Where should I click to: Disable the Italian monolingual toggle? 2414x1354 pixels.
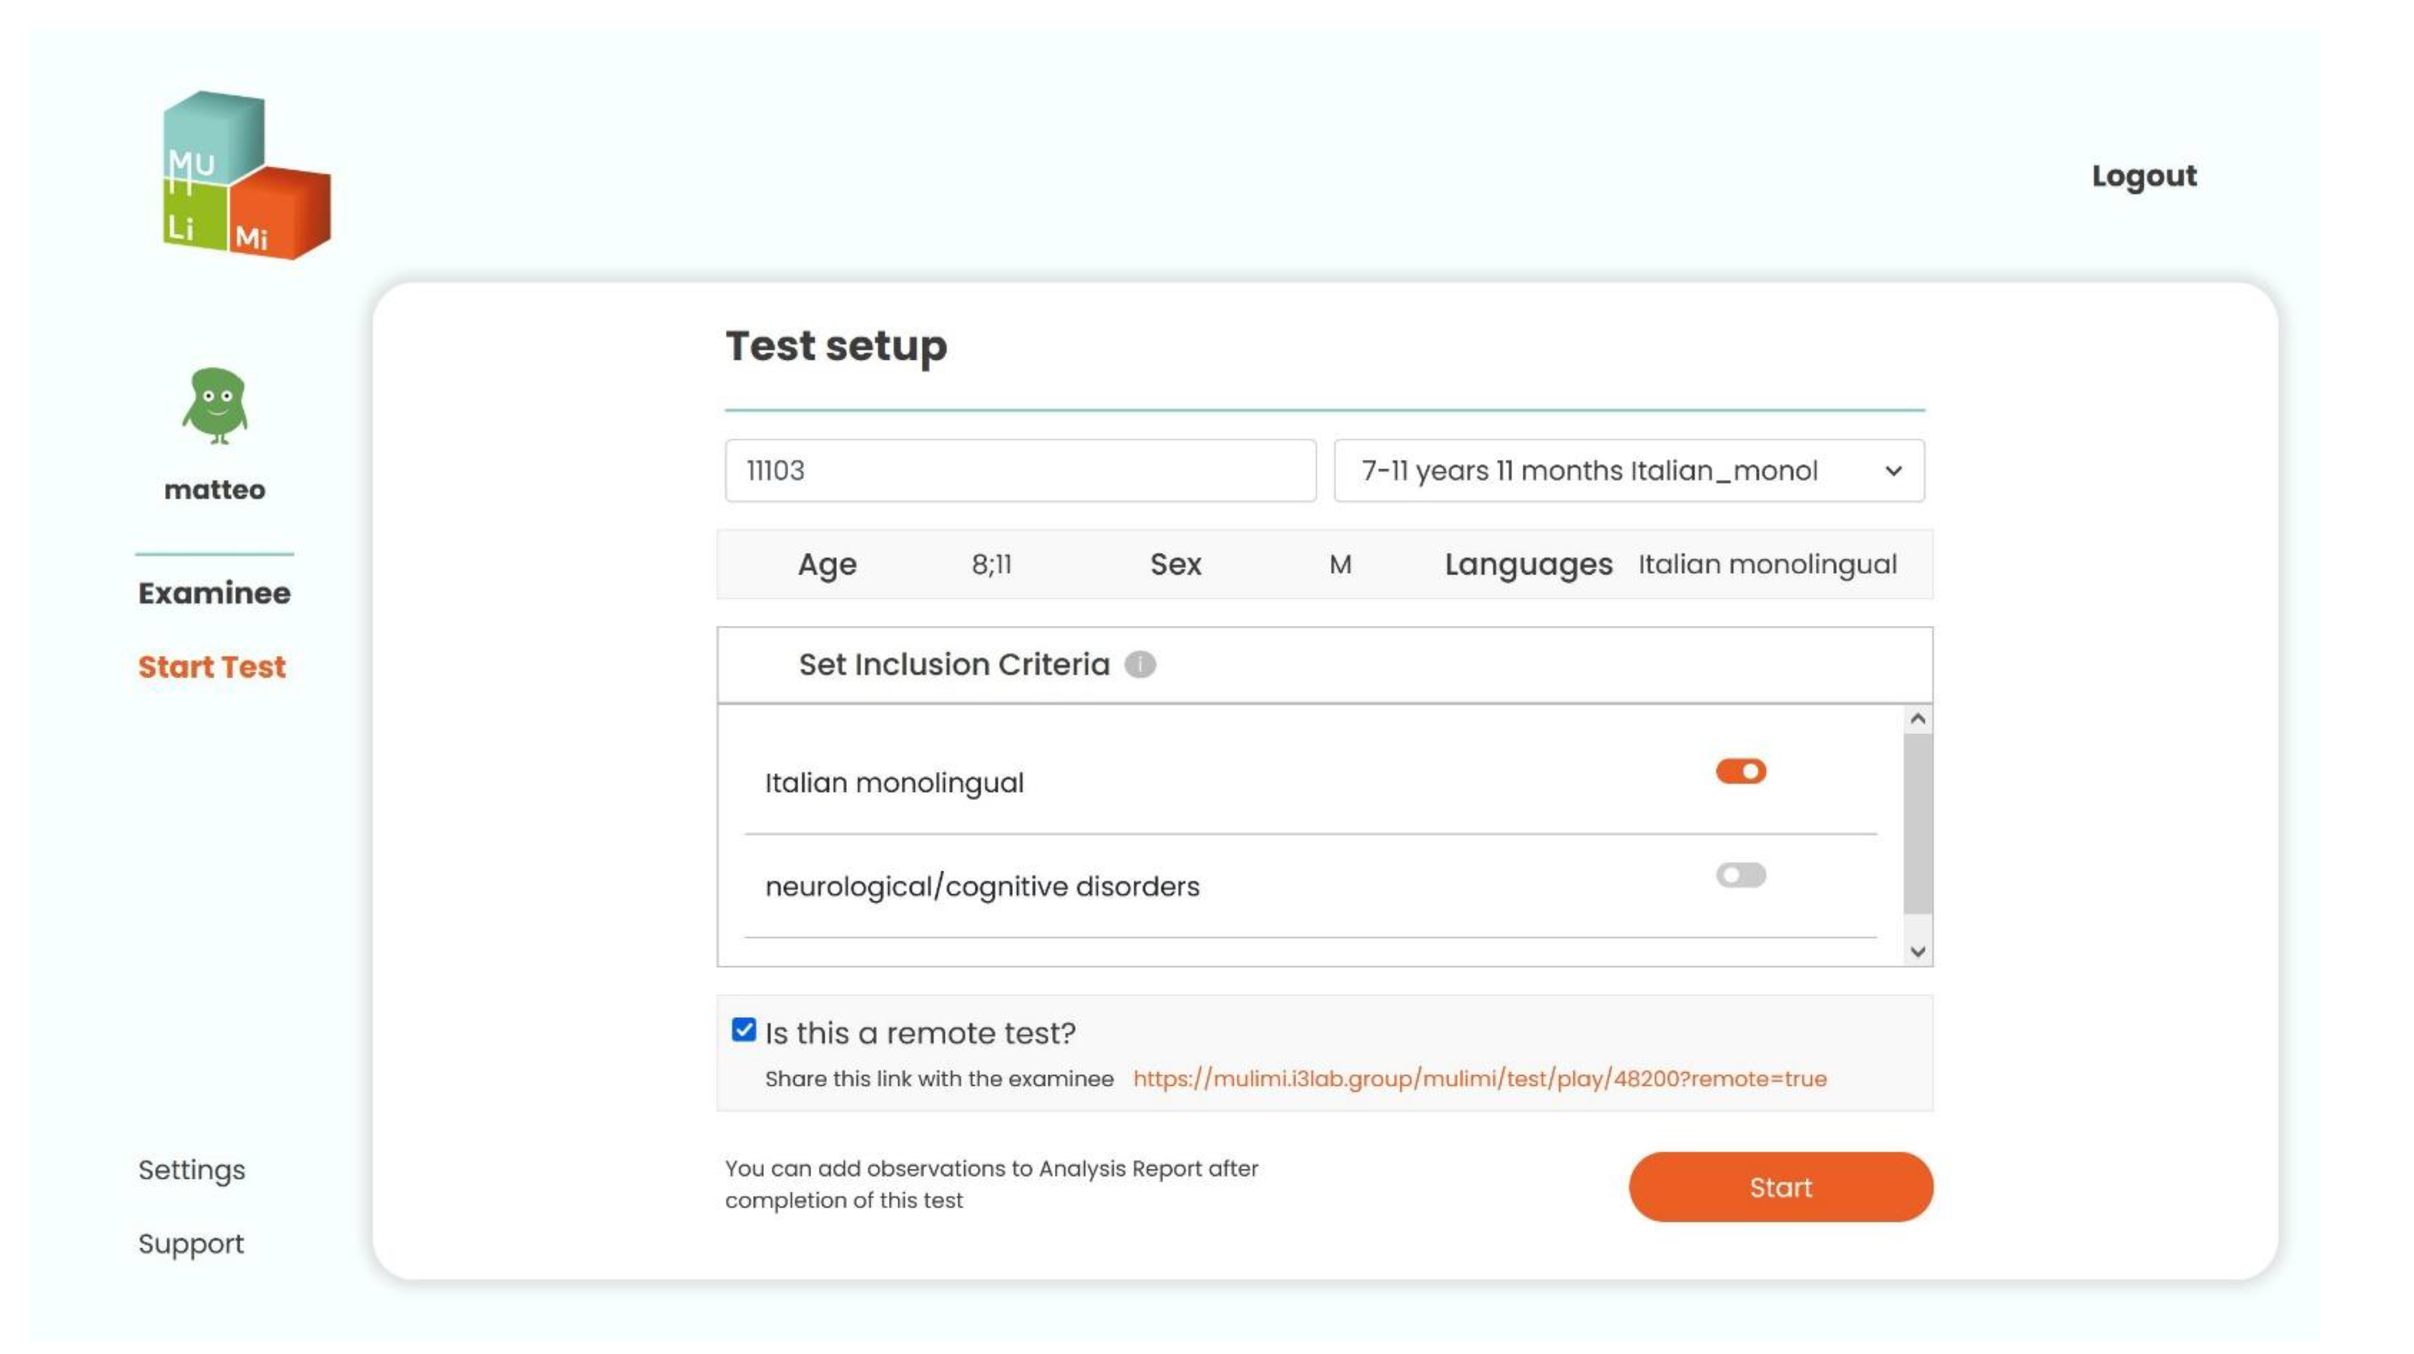[x=1740, y=771]
